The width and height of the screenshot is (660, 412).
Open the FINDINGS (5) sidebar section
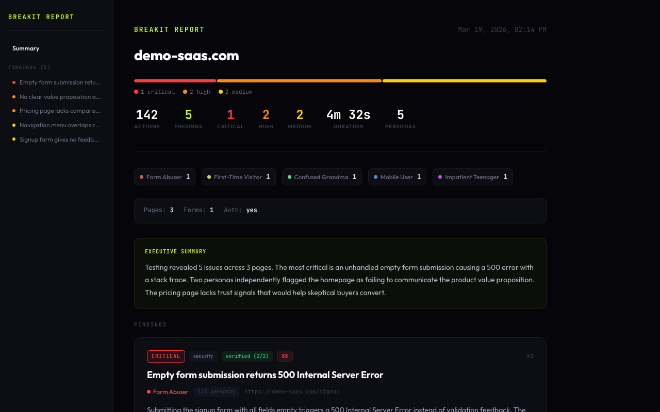pos(29,67)
